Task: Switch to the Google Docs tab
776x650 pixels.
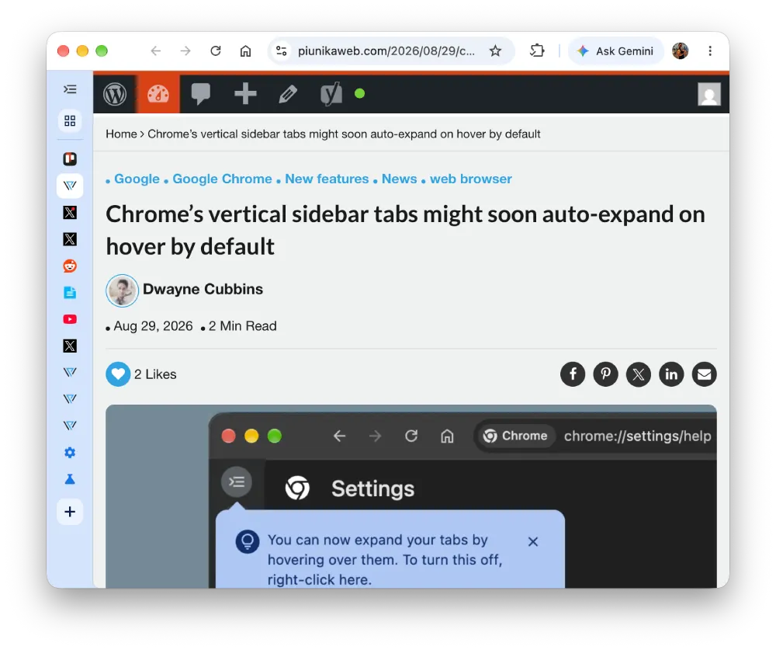Action: coord(70,293)
